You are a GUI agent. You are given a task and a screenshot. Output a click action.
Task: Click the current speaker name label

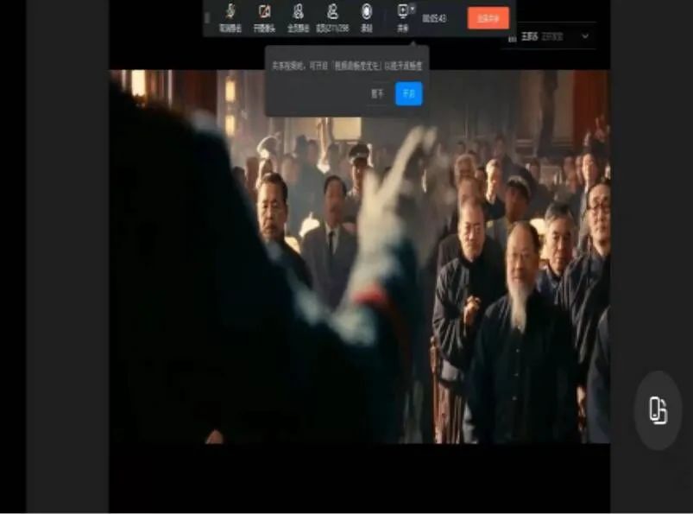(529, 36)
